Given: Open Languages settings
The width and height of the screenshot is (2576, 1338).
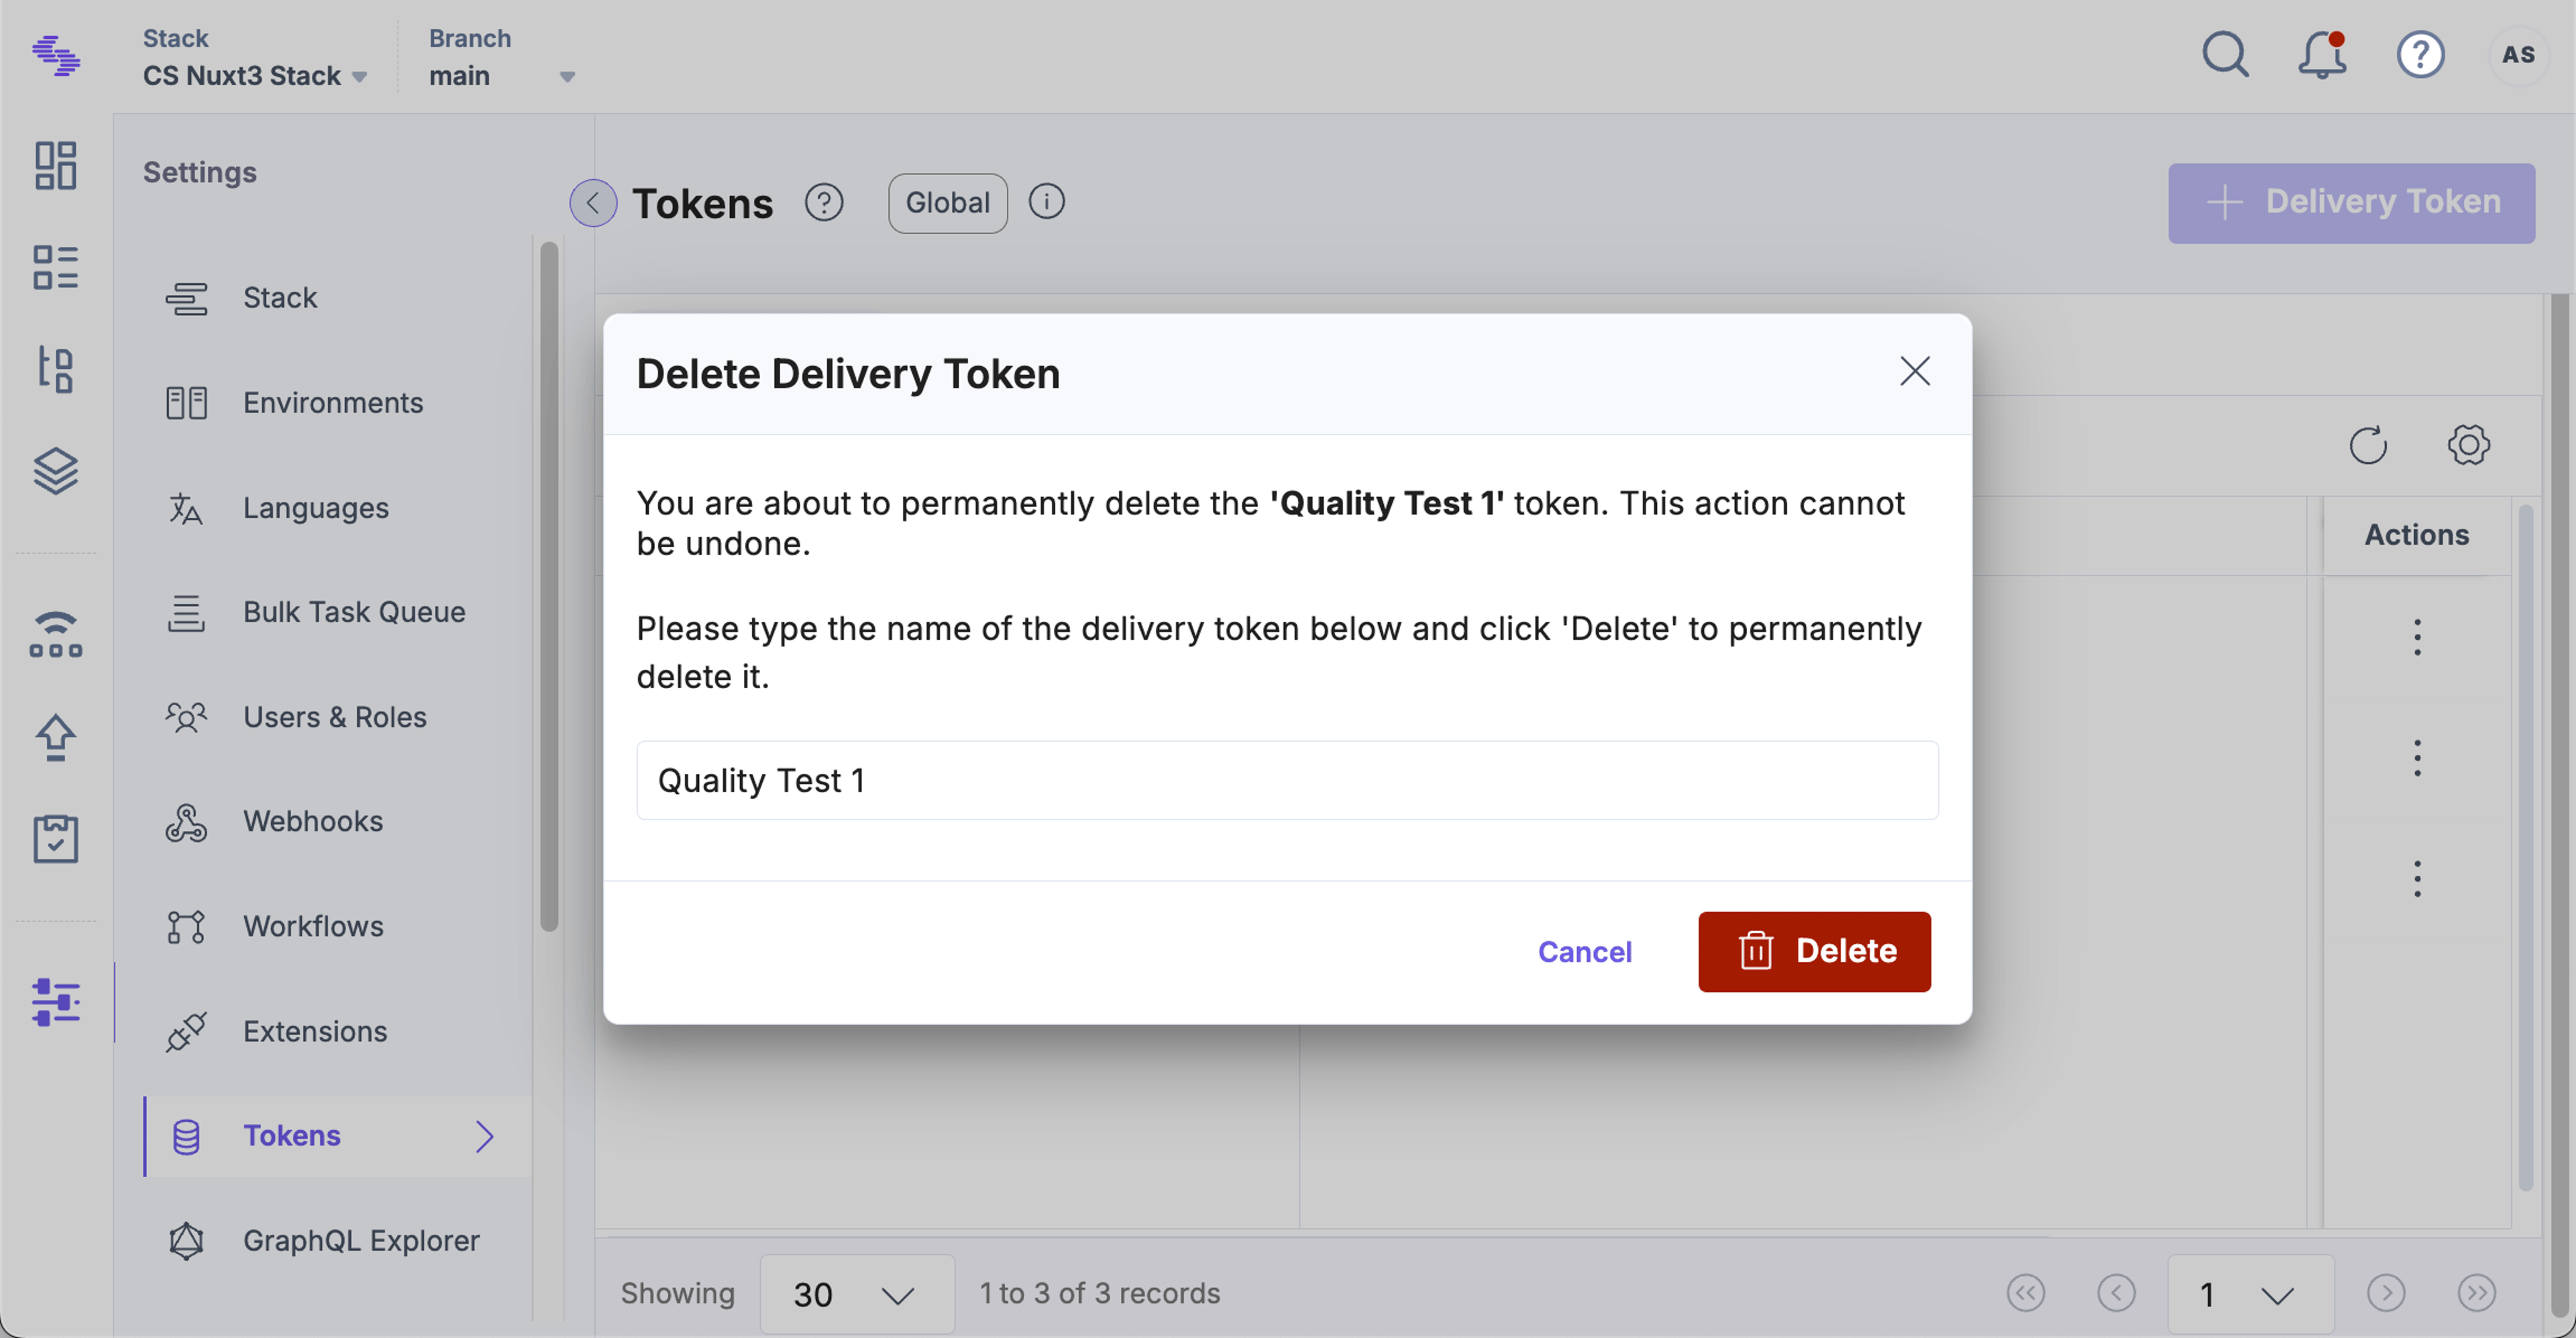Looking at the screenshot, I should 337,508.
